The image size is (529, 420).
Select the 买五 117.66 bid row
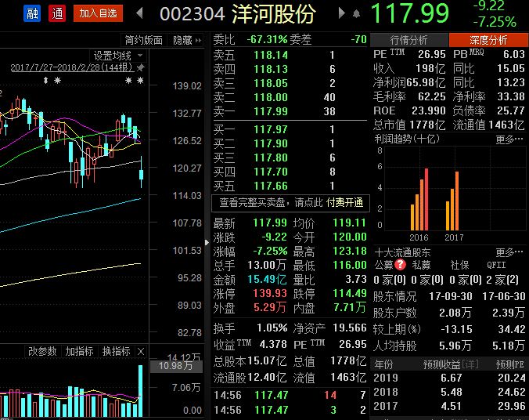290,186
